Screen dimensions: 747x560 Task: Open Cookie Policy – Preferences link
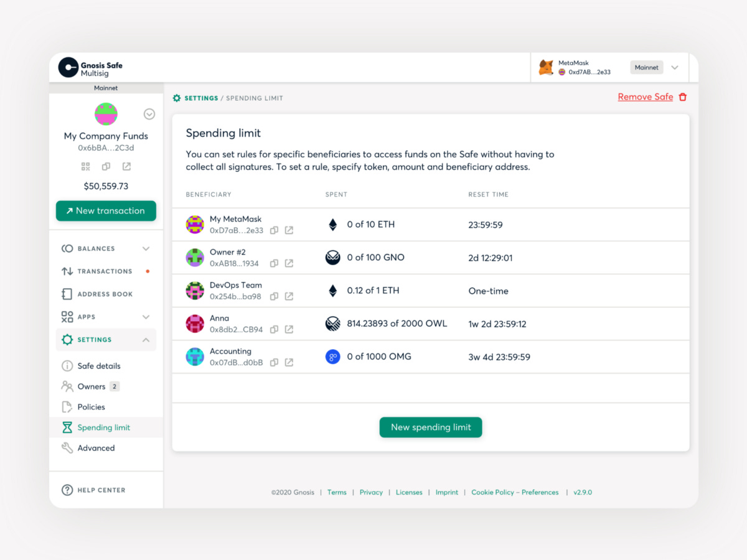pyautogui.click(x=515, y=492)
